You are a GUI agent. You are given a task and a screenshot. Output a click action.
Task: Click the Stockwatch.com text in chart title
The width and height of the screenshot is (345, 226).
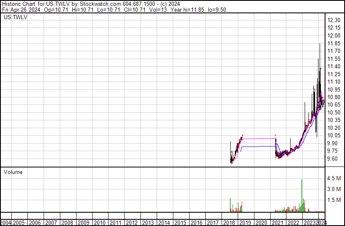point(100,4)
